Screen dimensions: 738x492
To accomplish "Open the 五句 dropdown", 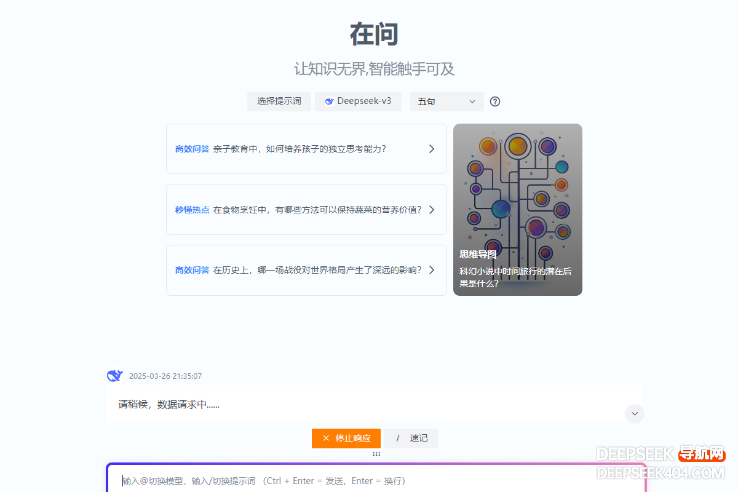I will (447, 101).
